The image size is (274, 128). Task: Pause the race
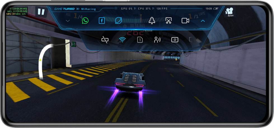tap(41, 12)
